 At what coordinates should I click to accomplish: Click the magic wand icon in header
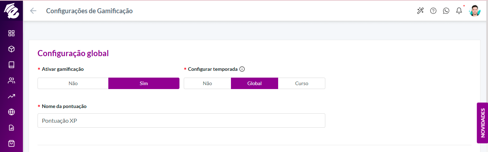point(420,11)
